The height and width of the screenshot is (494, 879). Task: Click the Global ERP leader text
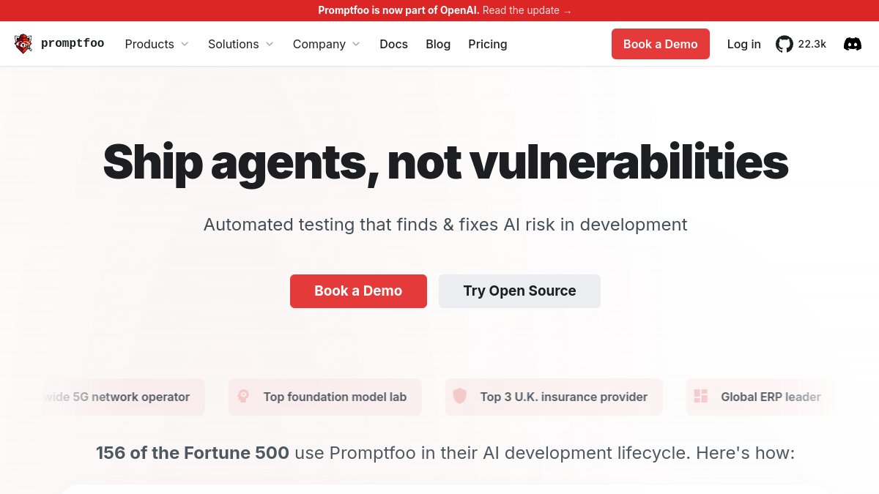tap(771, 397)
